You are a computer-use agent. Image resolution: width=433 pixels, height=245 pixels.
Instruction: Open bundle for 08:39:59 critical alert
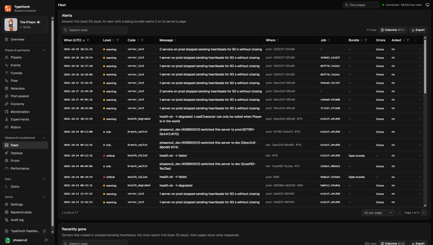[x=356, y=177]
